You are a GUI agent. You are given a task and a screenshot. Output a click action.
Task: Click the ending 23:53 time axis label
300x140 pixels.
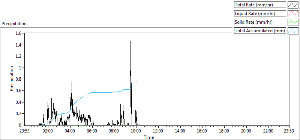tap(289, 131)
